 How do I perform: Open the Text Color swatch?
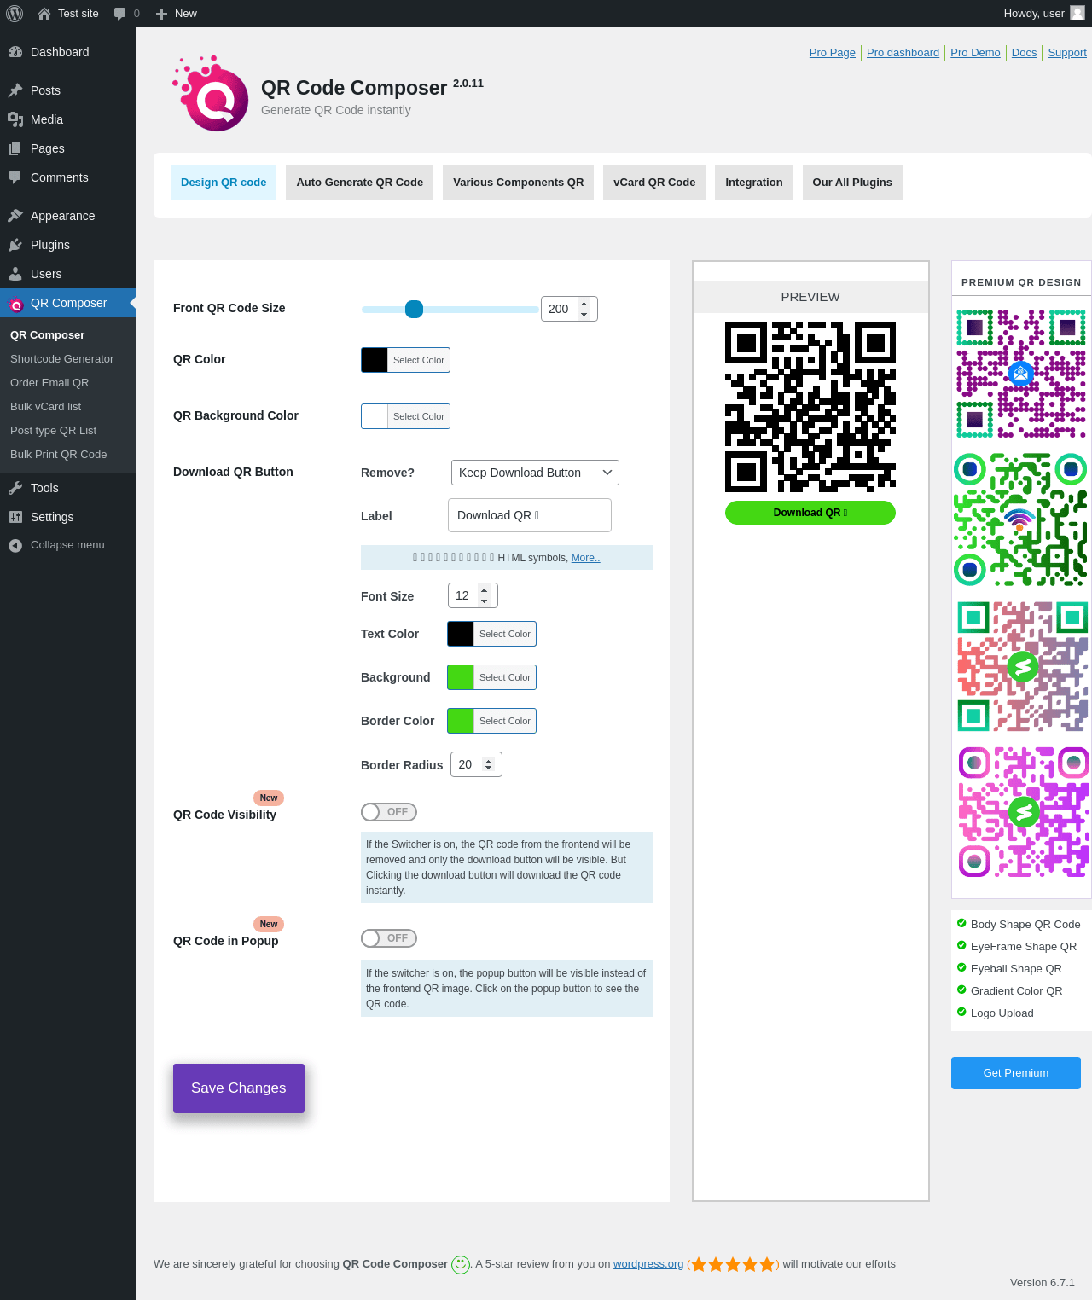click(x=461, y=634)
